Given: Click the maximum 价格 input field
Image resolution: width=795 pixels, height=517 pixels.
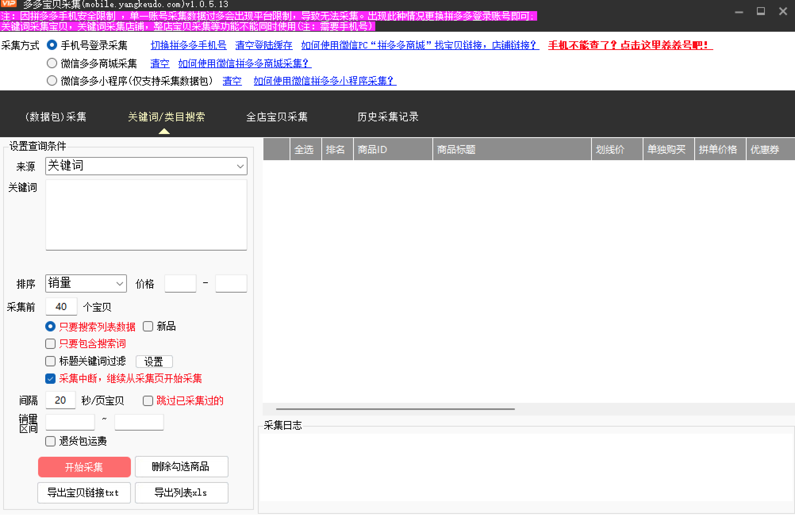Looking at the screenshot, I should (231, 283).
